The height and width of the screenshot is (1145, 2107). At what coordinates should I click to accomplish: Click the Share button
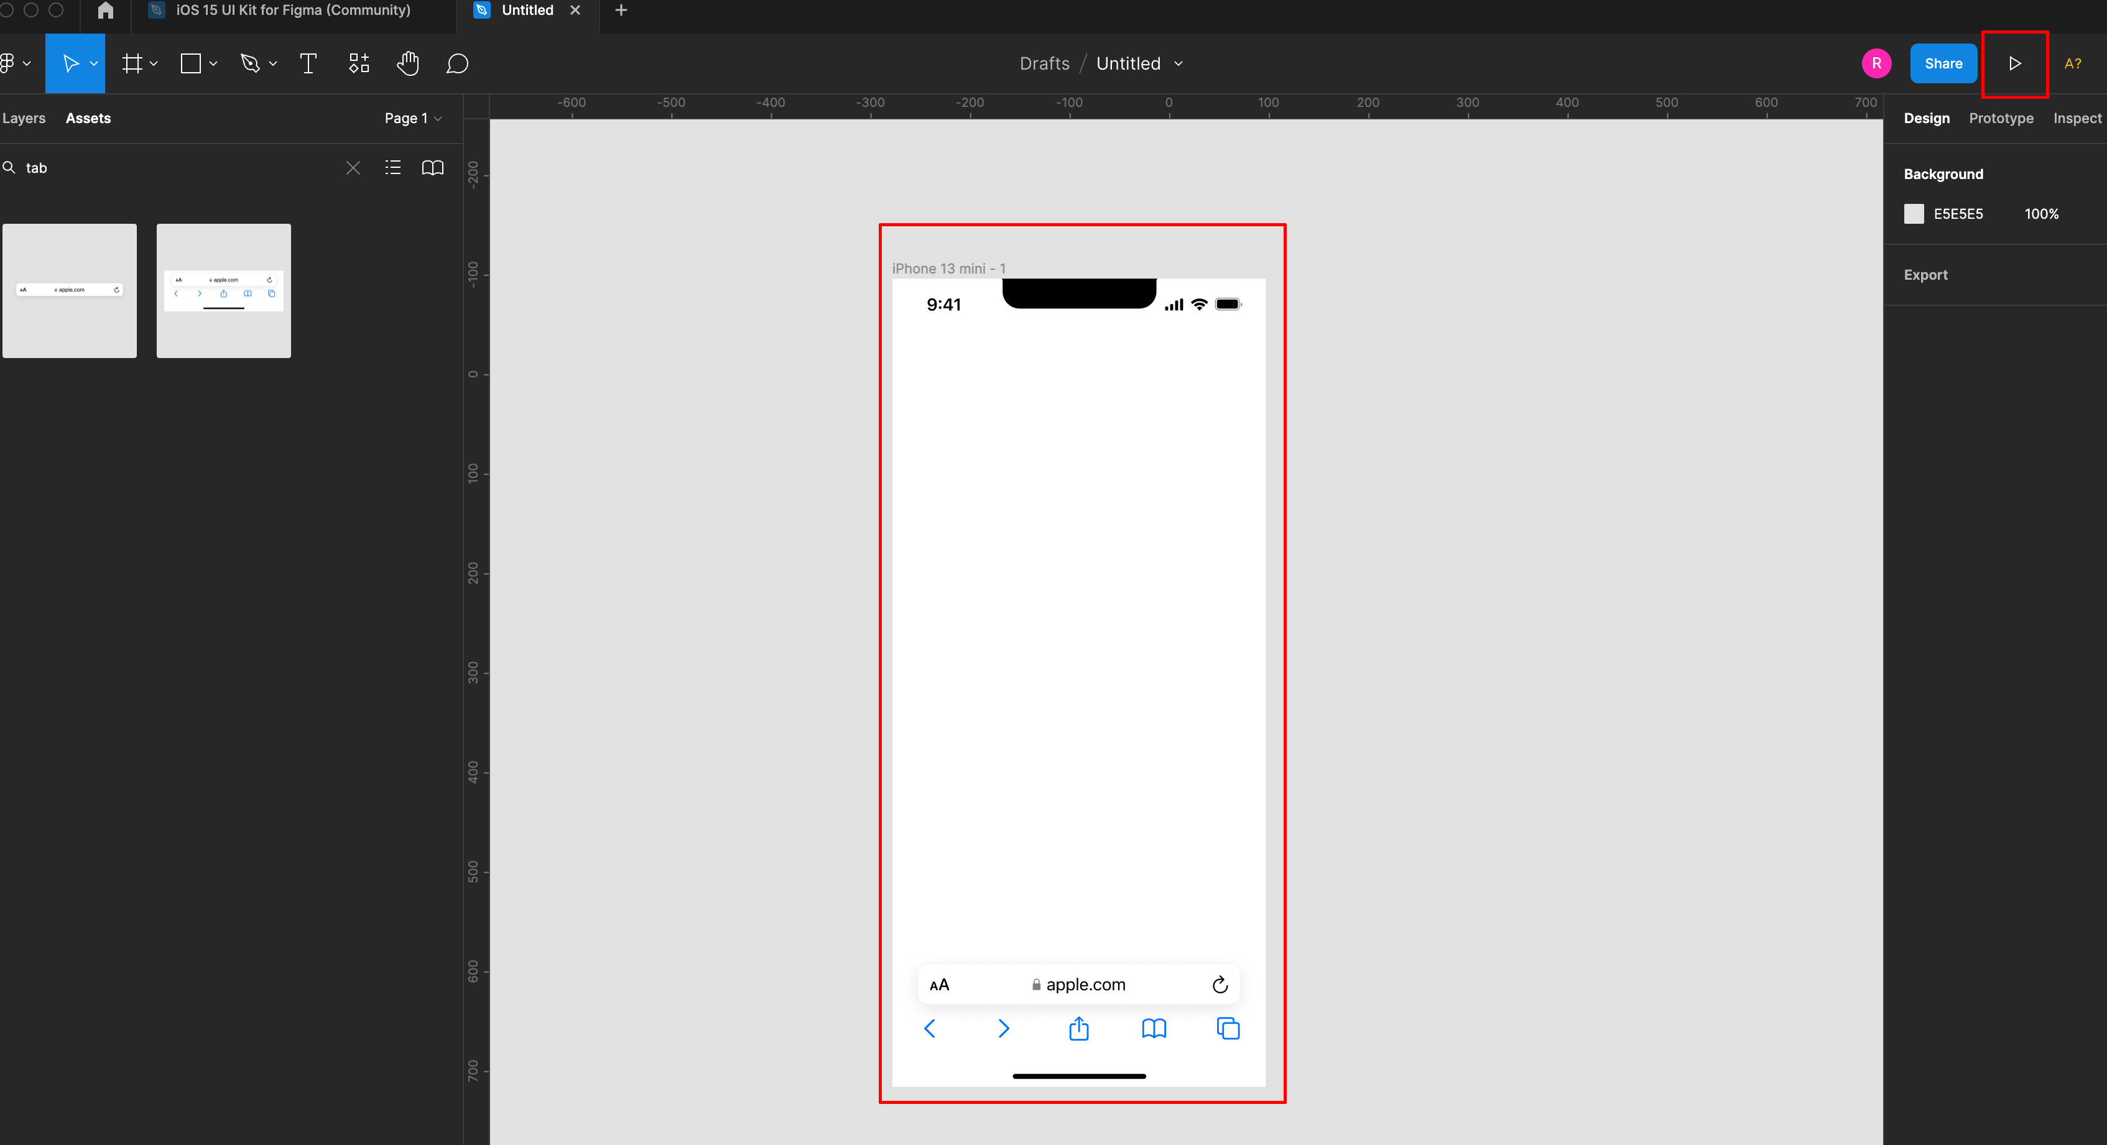pyautogui.click(x=1943, y=64)
